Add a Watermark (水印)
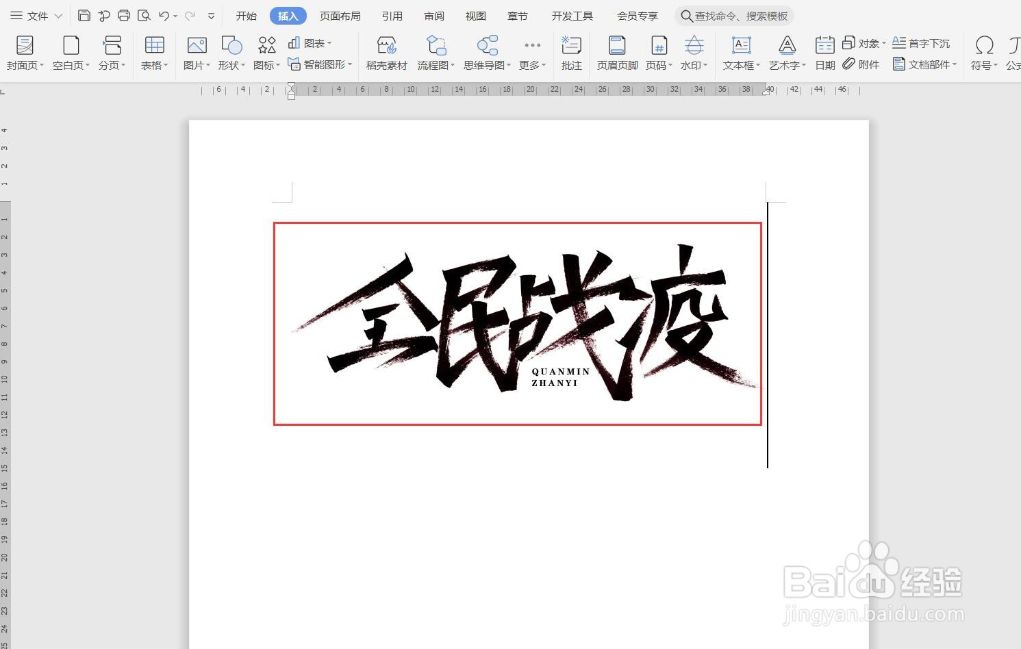The height and width of the screenshot is (649, 1021). 694,53
